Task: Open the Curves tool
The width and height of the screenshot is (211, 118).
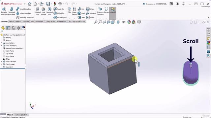Action: [106, 10]
